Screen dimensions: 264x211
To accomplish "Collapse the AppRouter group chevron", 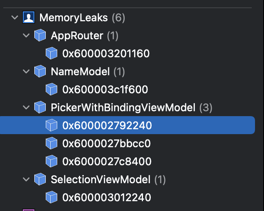I will pos(27,36).
